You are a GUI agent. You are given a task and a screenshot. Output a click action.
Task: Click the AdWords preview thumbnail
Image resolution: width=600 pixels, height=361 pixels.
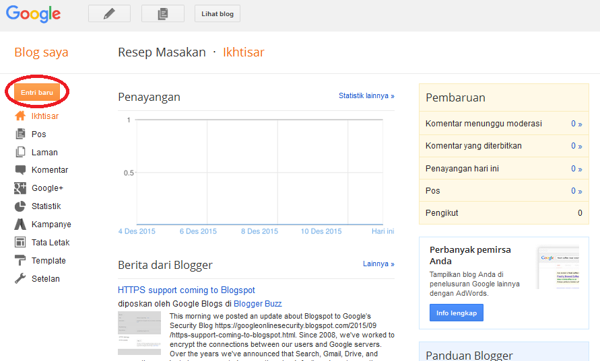558,268
